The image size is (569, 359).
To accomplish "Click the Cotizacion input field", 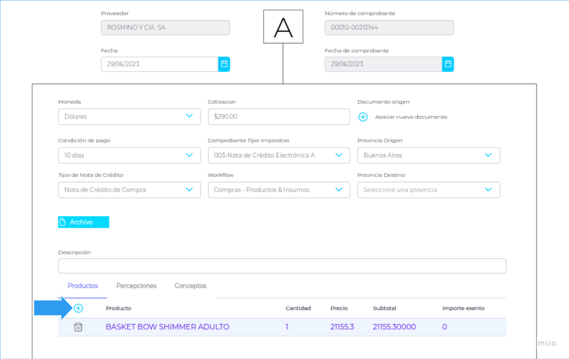I will [279, 117].
